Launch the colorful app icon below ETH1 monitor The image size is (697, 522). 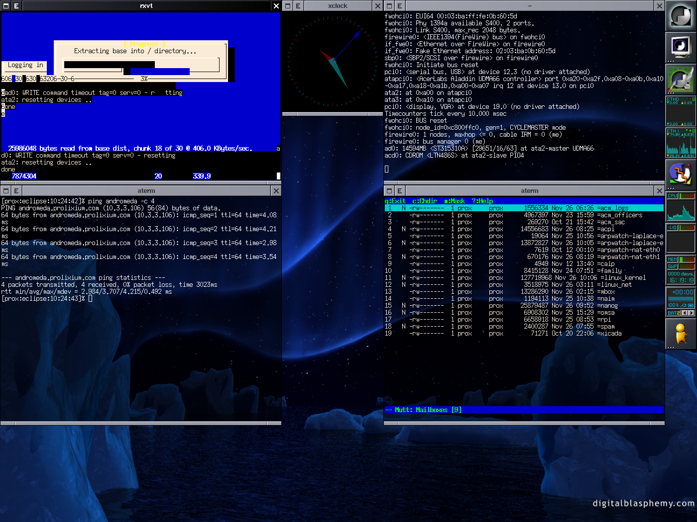tap(681, 175)
